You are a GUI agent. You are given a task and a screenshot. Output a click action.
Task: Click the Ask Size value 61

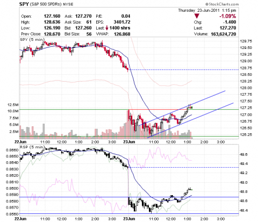point(89,22)
